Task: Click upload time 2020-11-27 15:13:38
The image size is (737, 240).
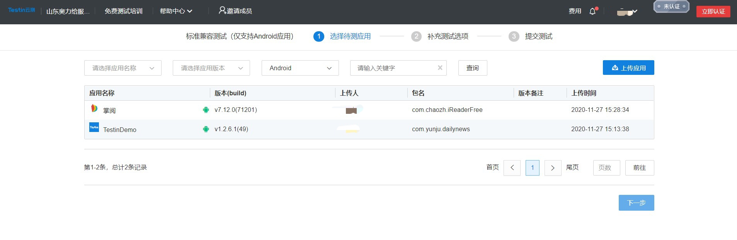Action: pyautogui.click(x=600, y=129)
